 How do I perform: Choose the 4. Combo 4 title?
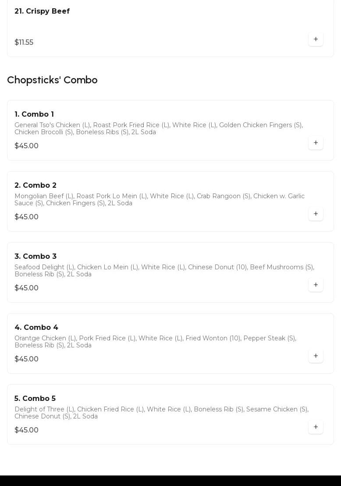click(36, 328)
